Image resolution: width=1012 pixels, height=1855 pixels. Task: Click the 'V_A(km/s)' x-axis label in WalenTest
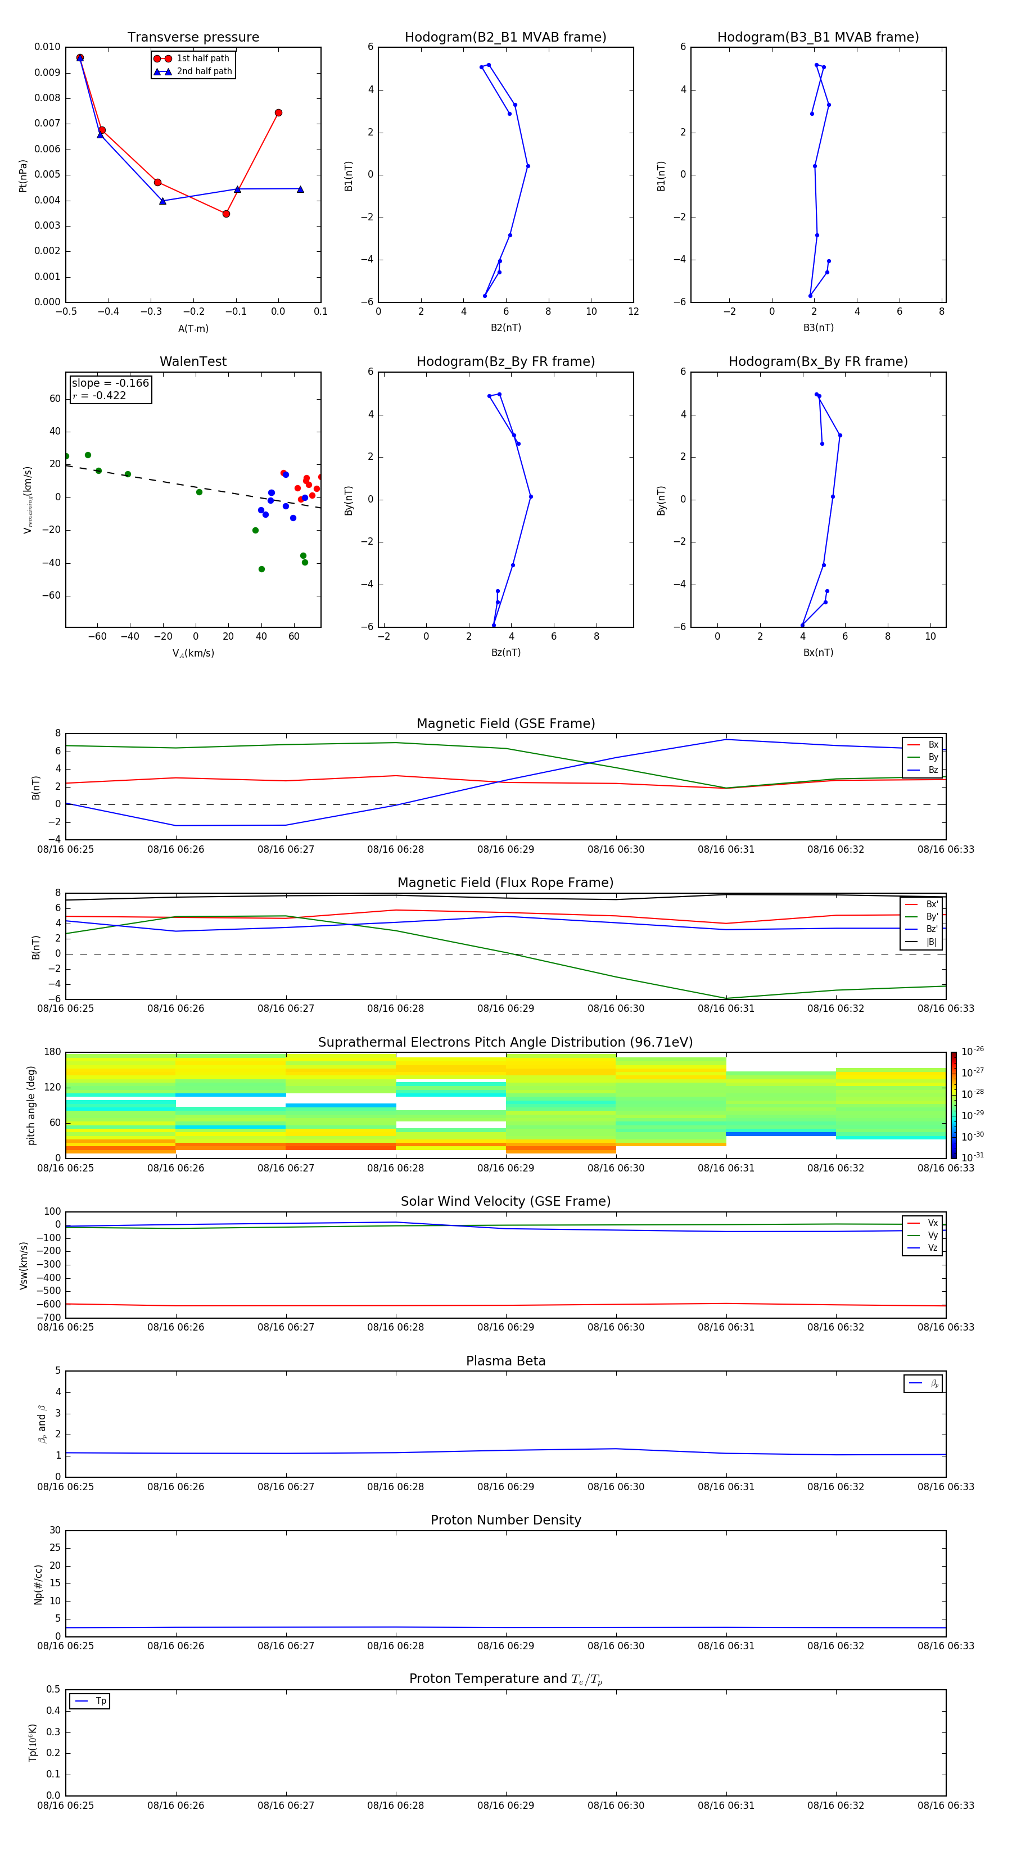coord(193,653)
